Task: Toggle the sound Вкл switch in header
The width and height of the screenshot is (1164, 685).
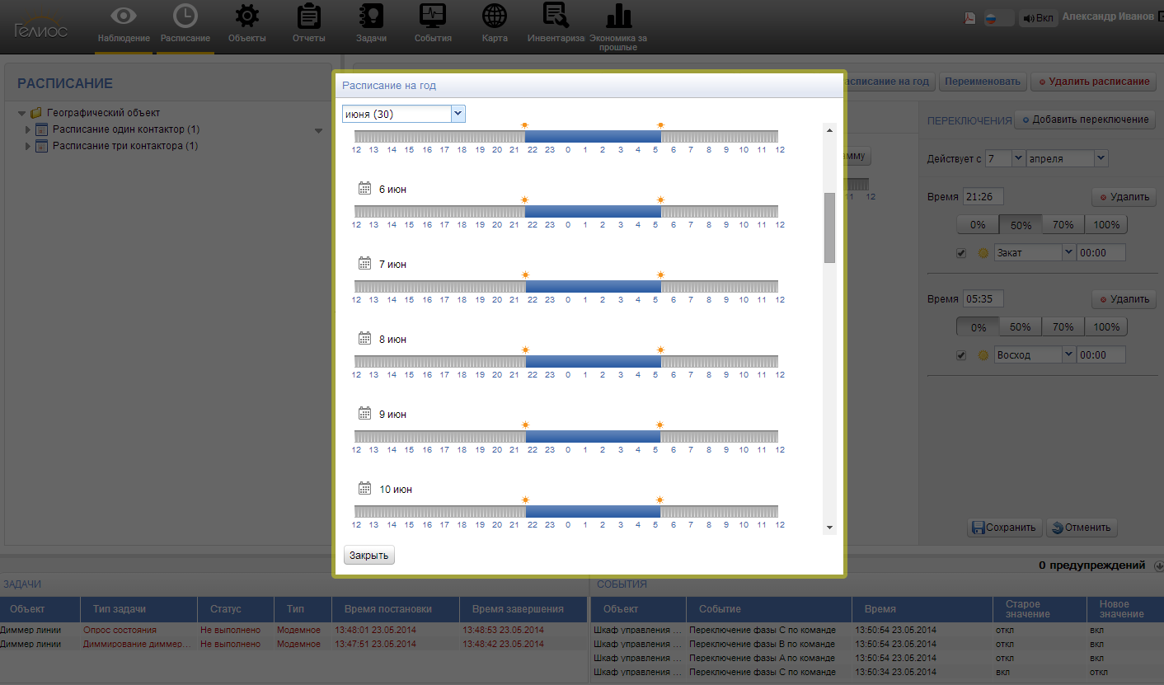Action: [1038, 18]
